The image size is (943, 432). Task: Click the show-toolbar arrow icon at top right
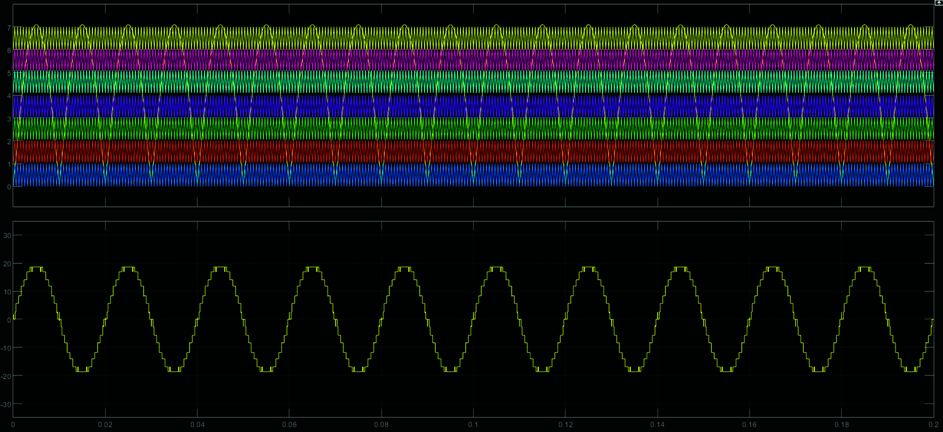coord(939,2)
